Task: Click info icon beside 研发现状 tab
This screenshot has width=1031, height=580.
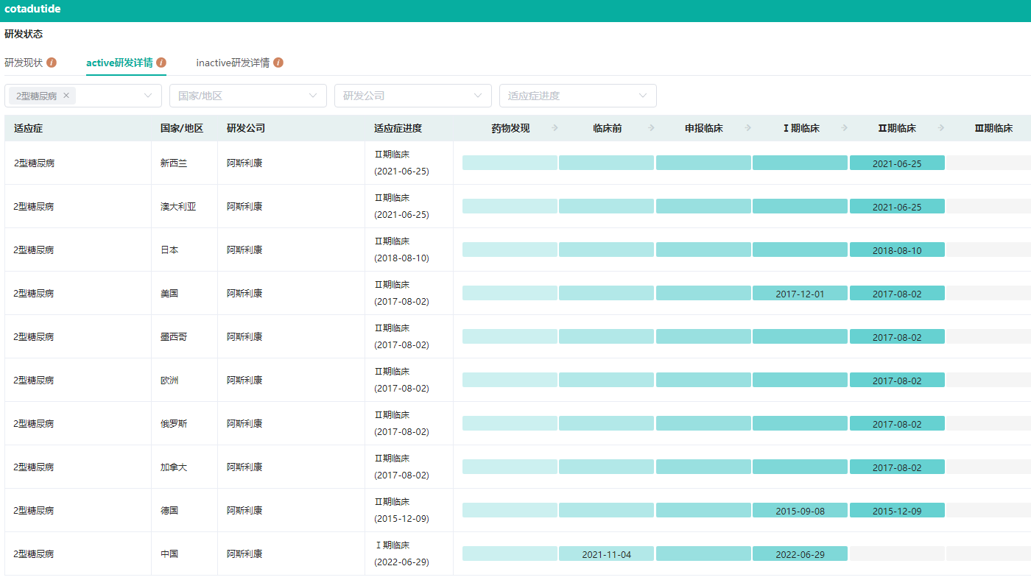Action: coord(52,63)
